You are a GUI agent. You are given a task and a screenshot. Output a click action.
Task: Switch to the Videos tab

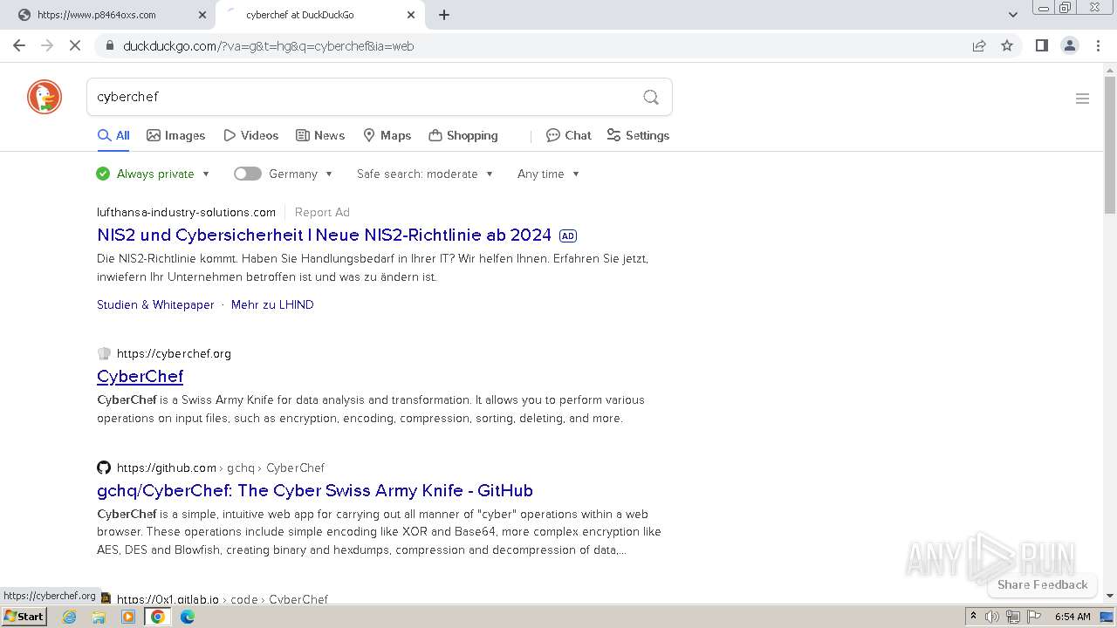click(251, 135)
